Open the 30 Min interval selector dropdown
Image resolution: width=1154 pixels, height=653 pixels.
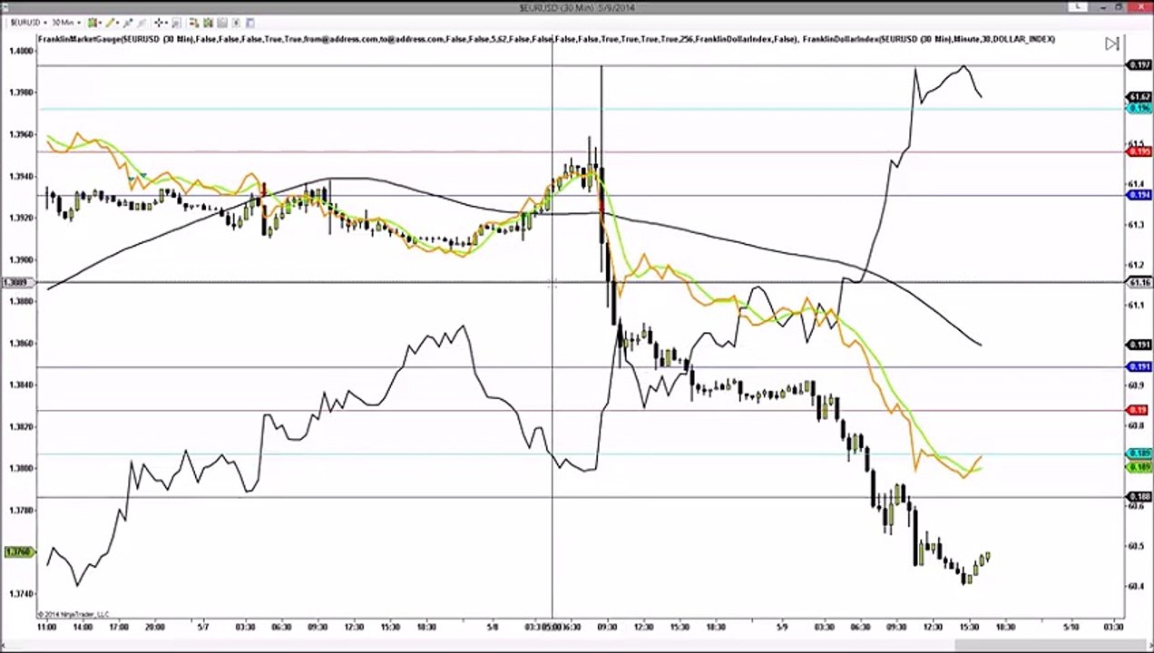pyautogui.click(x=65, y=23)
